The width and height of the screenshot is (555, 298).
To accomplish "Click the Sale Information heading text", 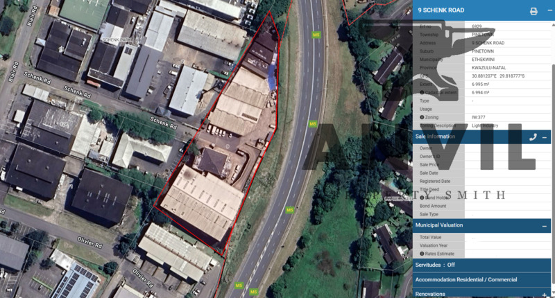I will coord(435,137).
